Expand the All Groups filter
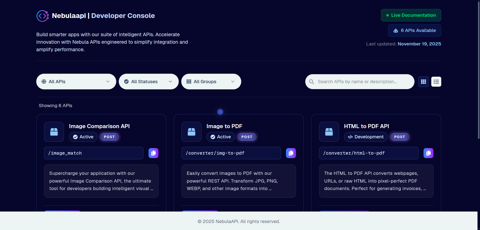The image size is (480, 230). [x=211, y=81]
